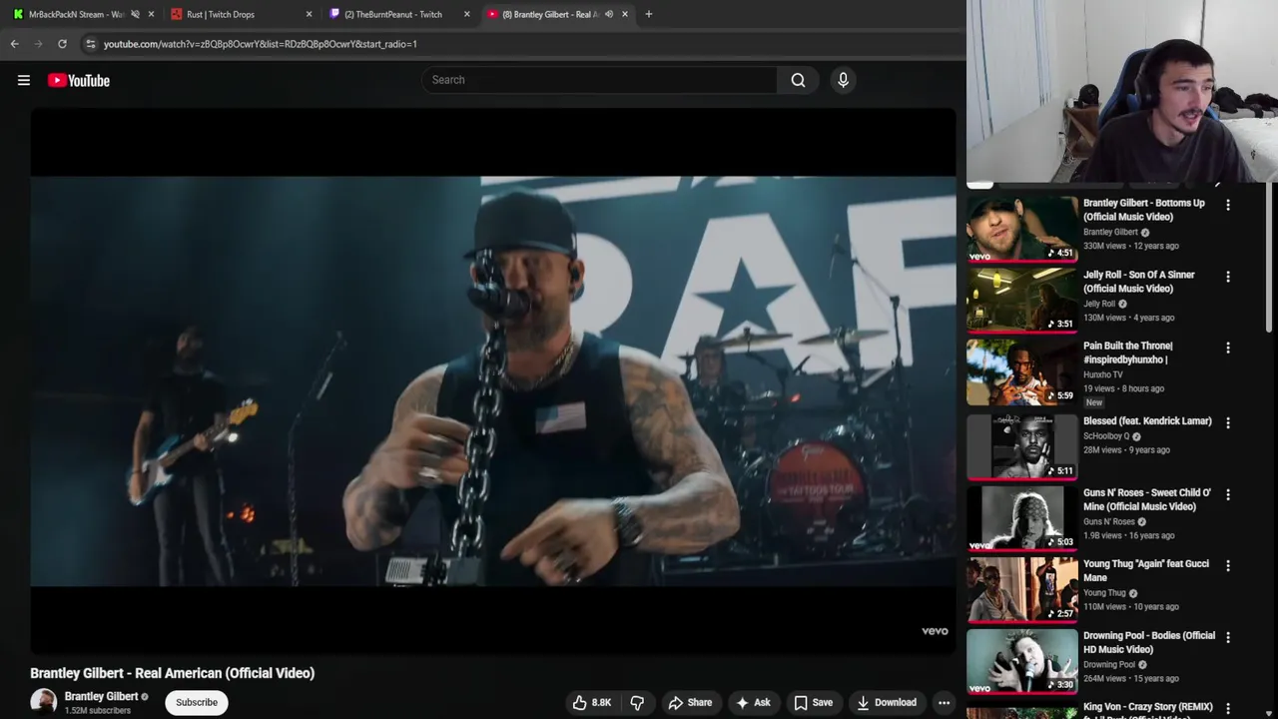Open the Hunxho TV channel name
Image resolution: width=1278 pixels, height=719 pixels.
coord(1103,374)
